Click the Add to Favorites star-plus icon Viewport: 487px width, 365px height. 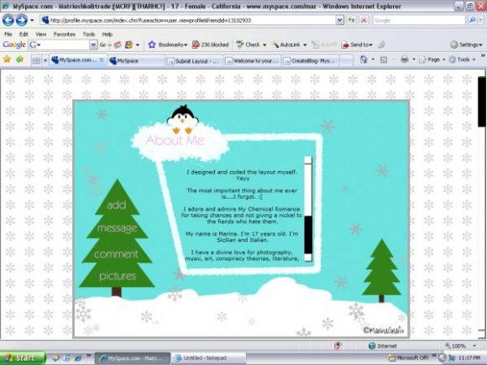click(20, 60)
